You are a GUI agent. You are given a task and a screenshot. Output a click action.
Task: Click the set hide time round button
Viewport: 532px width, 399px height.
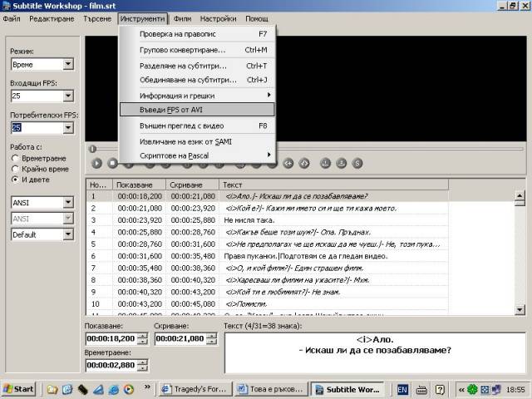(342, 163)
